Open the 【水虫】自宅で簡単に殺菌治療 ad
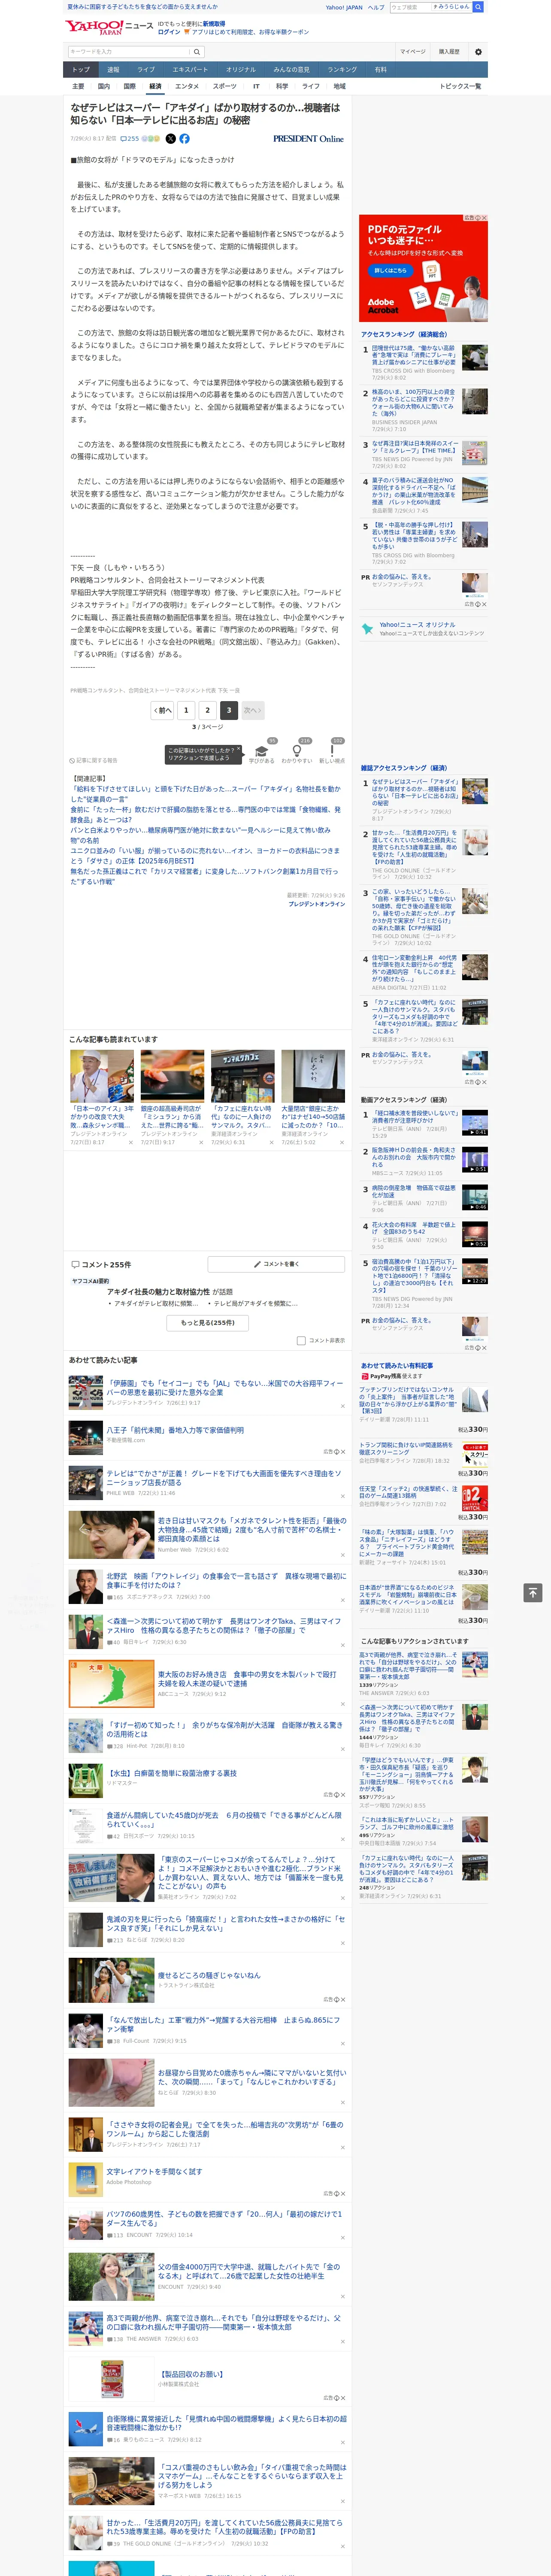The width and height of the screenshot is (551, 2576). 172,1773
